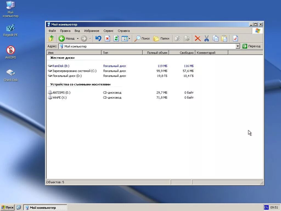
Task: Select the Check Disk desktop icon
Action: pos(11,75)
